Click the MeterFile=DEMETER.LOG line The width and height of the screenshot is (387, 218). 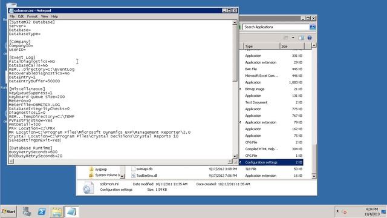(x=34, y=105)
